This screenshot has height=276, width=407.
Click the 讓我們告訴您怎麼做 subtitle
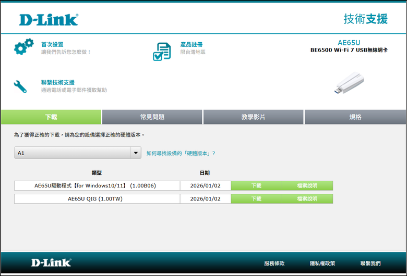66,52
